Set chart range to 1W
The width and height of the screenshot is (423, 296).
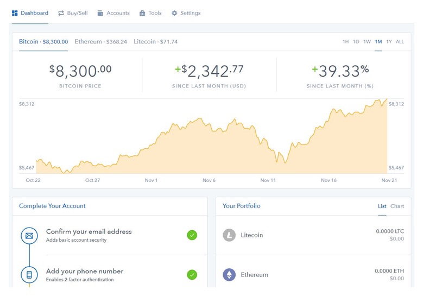coord(367,42)
